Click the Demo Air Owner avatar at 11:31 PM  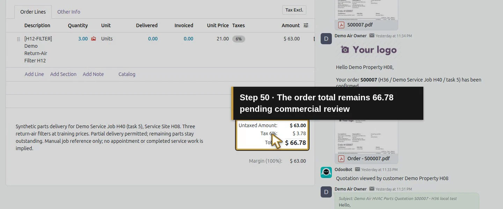[x=326, y=192]
